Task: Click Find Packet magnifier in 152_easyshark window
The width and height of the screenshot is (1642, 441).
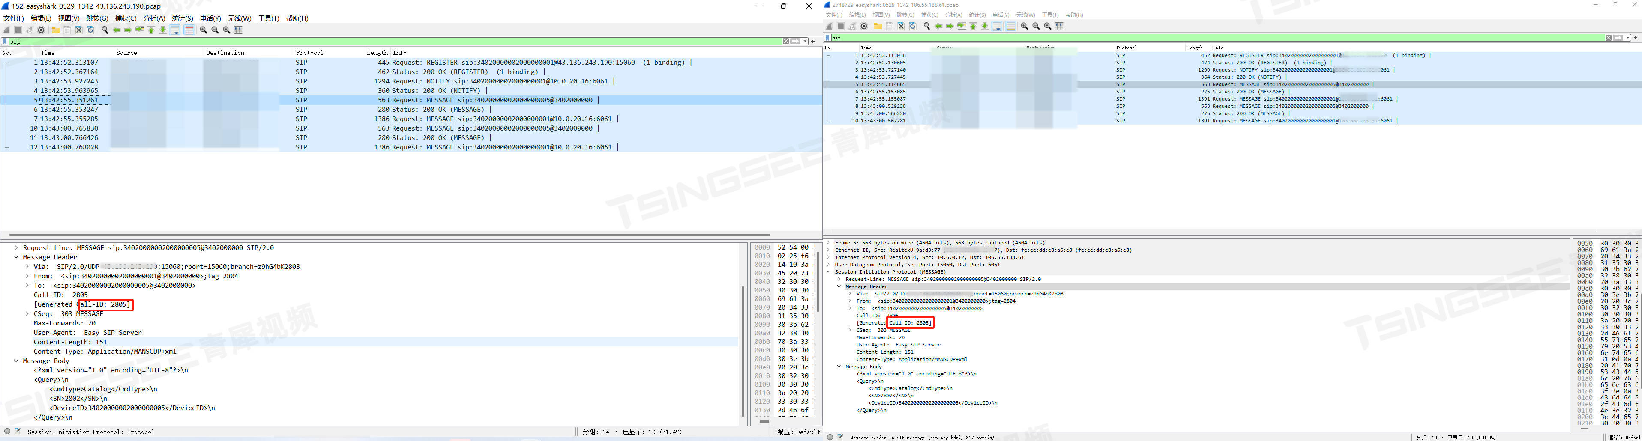Action: (105, 30)
